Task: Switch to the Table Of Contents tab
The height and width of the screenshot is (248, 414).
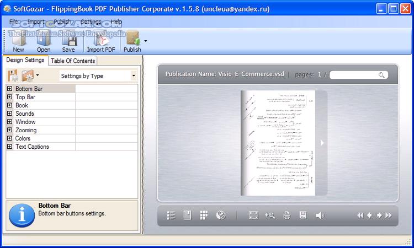Action: [x=73, y=61]
